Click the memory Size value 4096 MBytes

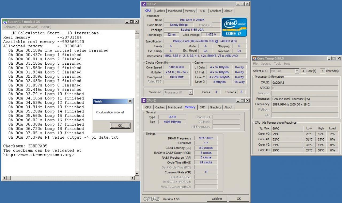click(172, 122)
